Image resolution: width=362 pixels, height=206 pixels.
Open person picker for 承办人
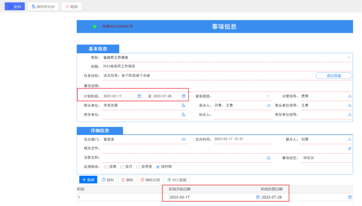268,105
